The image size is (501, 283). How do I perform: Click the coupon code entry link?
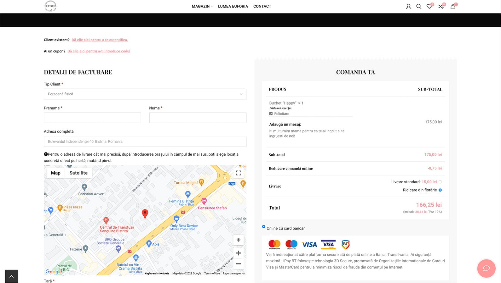pos(99,51)
